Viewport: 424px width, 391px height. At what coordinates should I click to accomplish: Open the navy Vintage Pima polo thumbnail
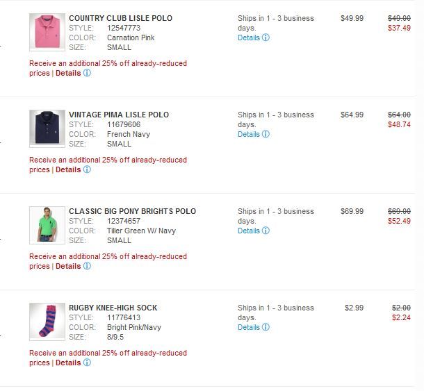point(47,128)
